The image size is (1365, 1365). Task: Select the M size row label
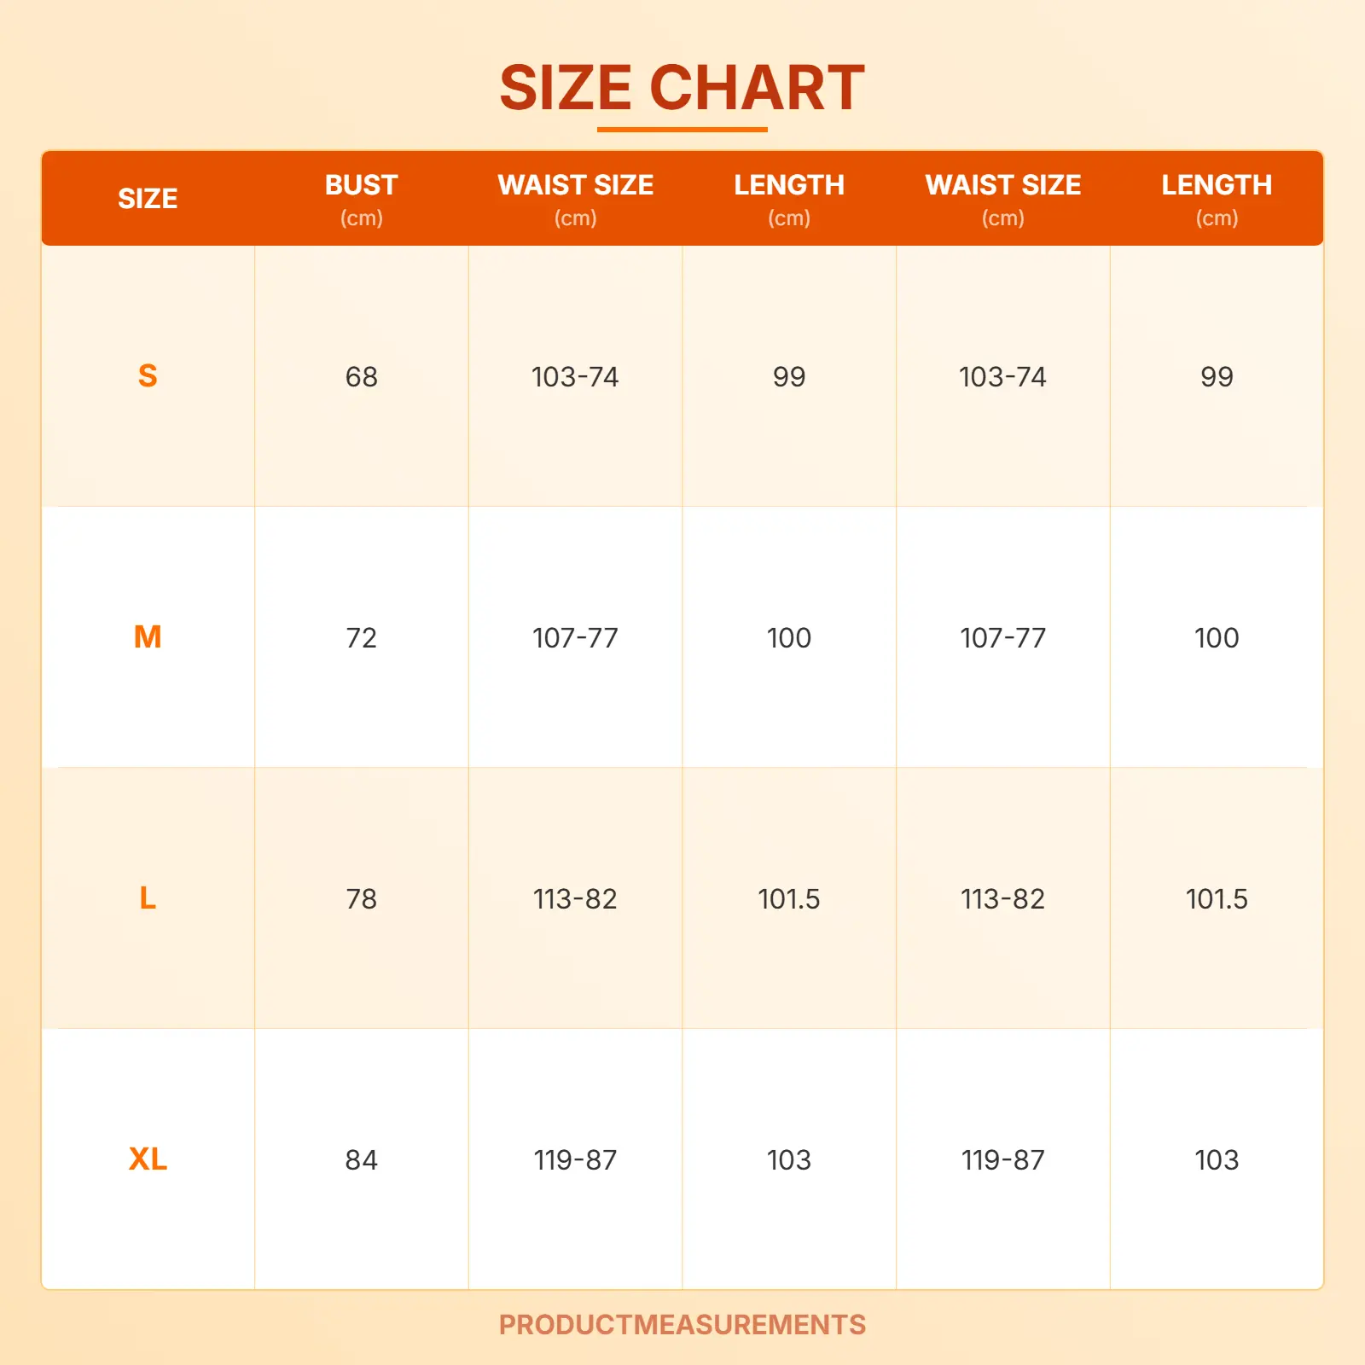point(148,637)
